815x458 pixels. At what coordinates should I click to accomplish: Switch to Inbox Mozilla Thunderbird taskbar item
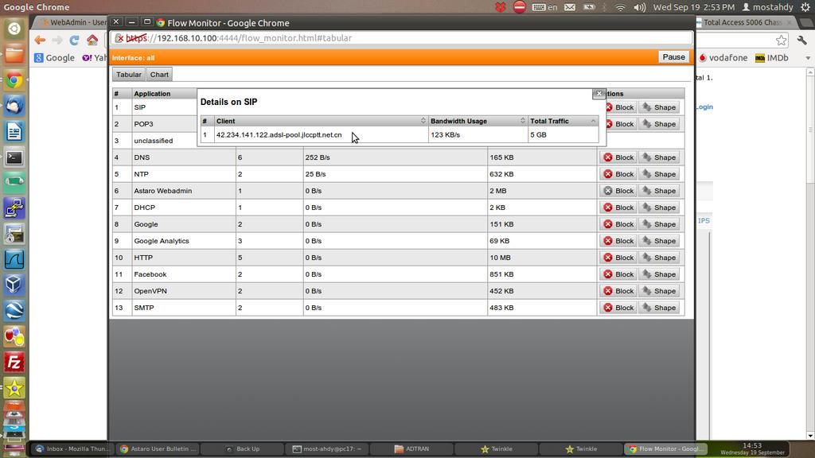[72, 449]
